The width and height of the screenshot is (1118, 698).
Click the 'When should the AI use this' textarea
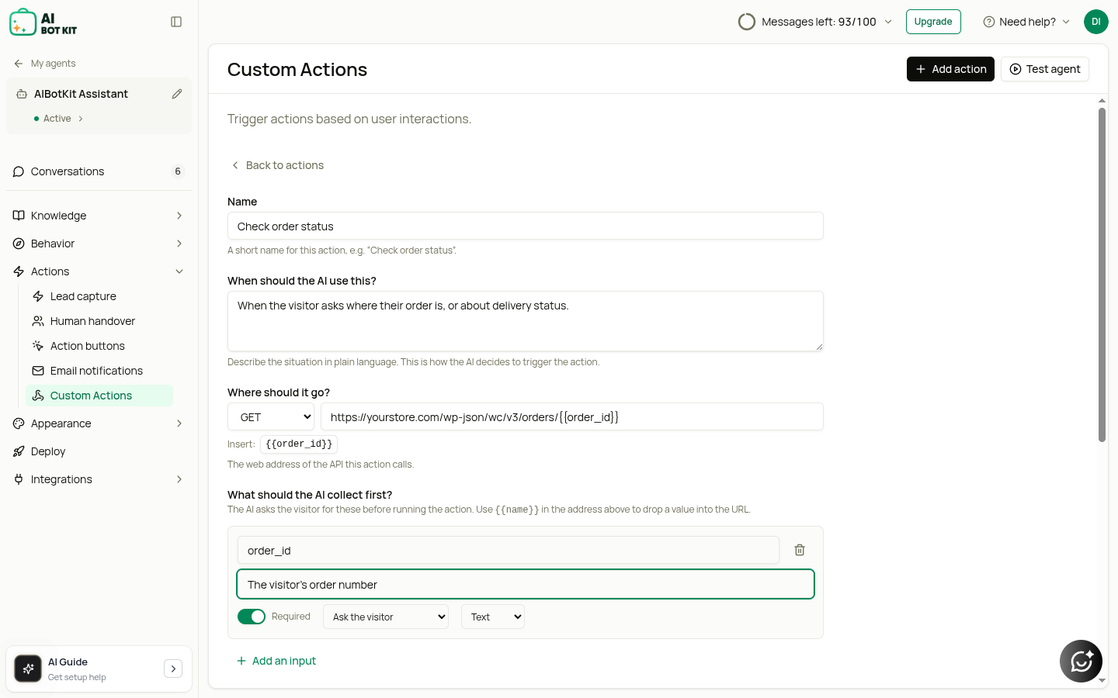pyautogui.click(x=526, y=321)
